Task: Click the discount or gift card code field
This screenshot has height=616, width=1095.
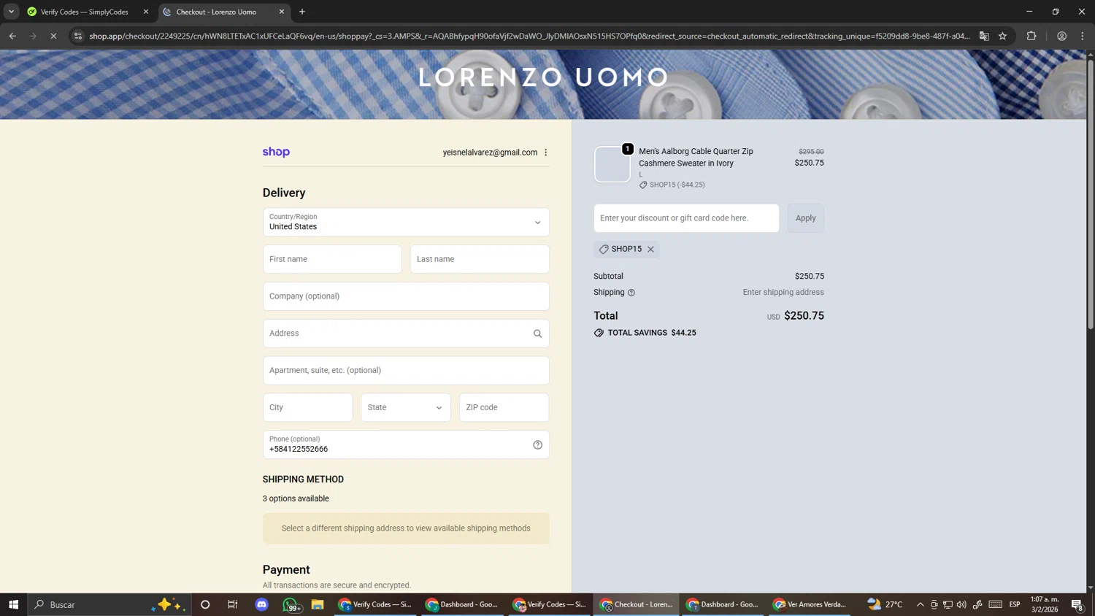Action: coord(686,218)
